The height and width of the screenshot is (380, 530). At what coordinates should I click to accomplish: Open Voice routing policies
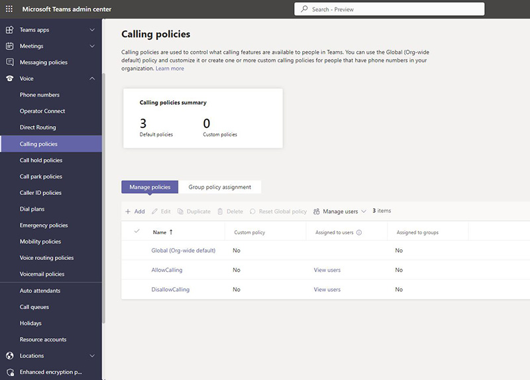pyautogui.click(x=46, y=257)
